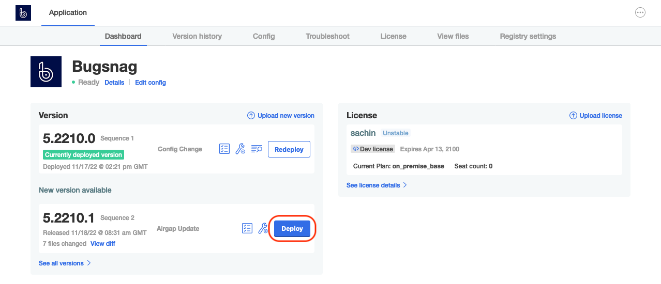Screen dimensions: 661x284
Task: Click the license name sachin
Action: click(x=363, y=133)
